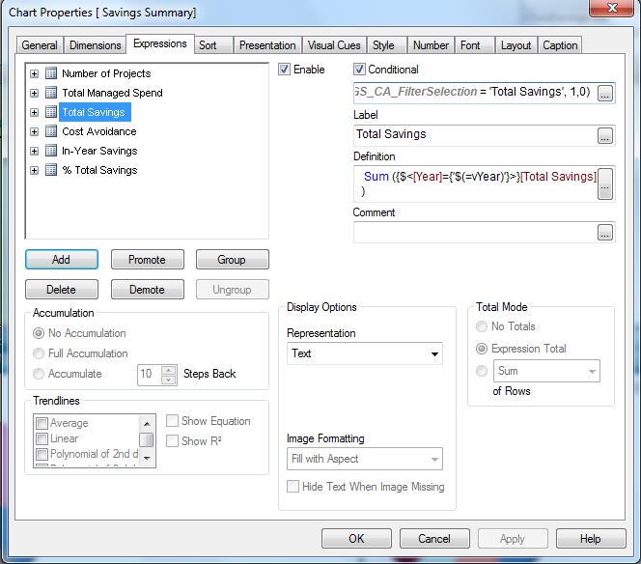
Task: Expand the Cost Avoidance expression
Action: [x=35, y=131]
